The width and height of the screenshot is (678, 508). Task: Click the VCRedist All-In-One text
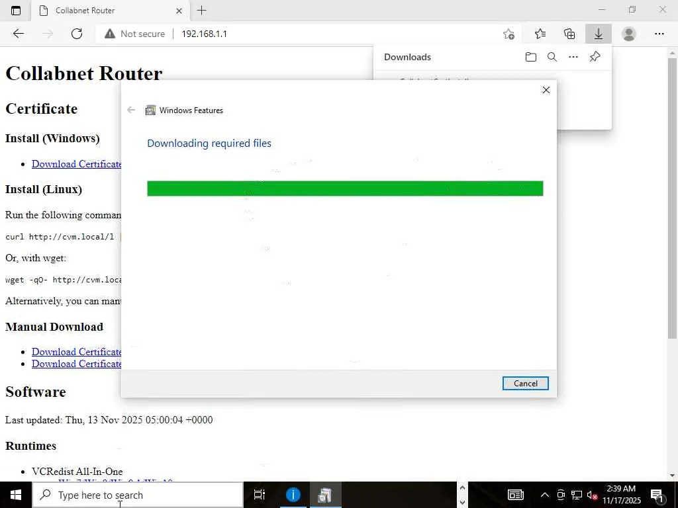[77, 471]
